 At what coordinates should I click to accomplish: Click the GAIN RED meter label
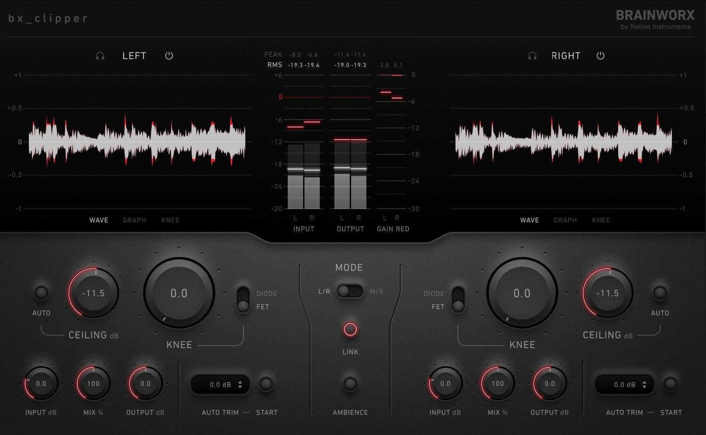point(393,229)
